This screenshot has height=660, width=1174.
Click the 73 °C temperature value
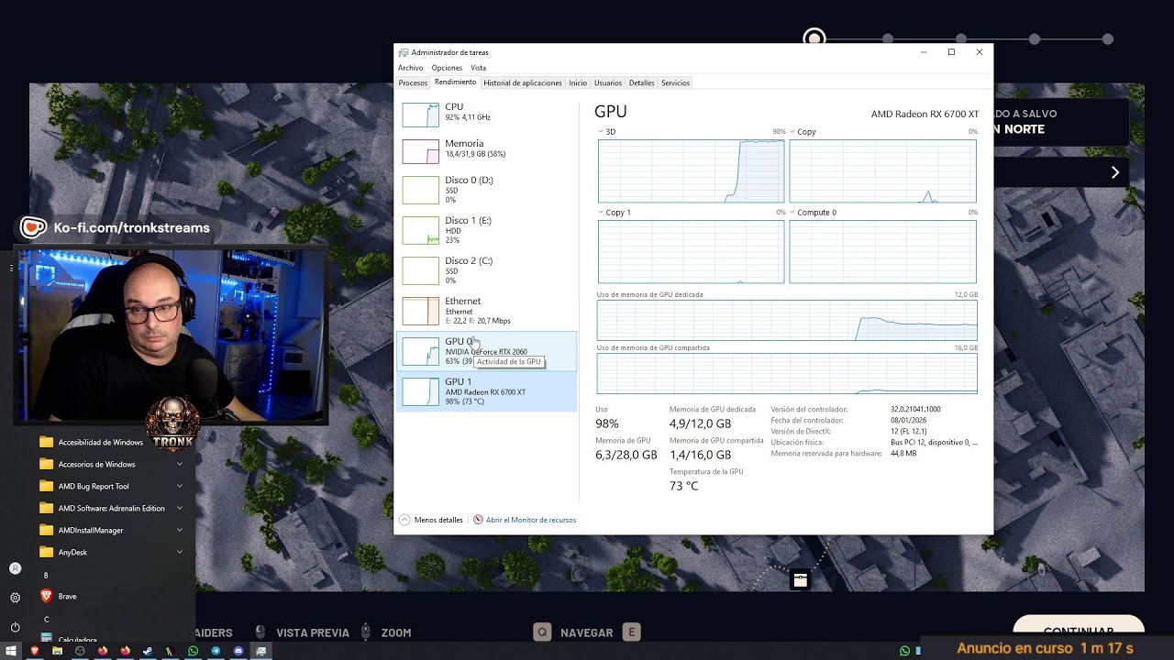pos(683,486)
